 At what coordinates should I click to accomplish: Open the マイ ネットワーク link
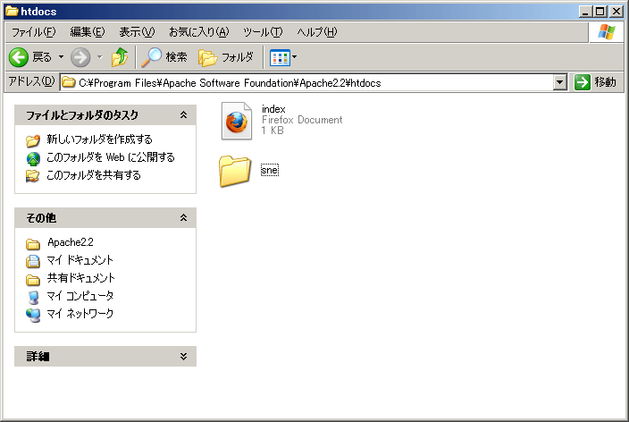pyautogui.click(x=80, y=314)
